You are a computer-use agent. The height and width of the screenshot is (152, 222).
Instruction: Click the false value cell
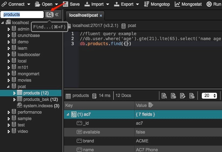(x=140, y=132)
